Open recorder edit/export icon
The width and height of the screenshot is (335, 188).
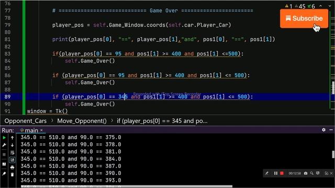pyautogui.click(x=326, y=173)
